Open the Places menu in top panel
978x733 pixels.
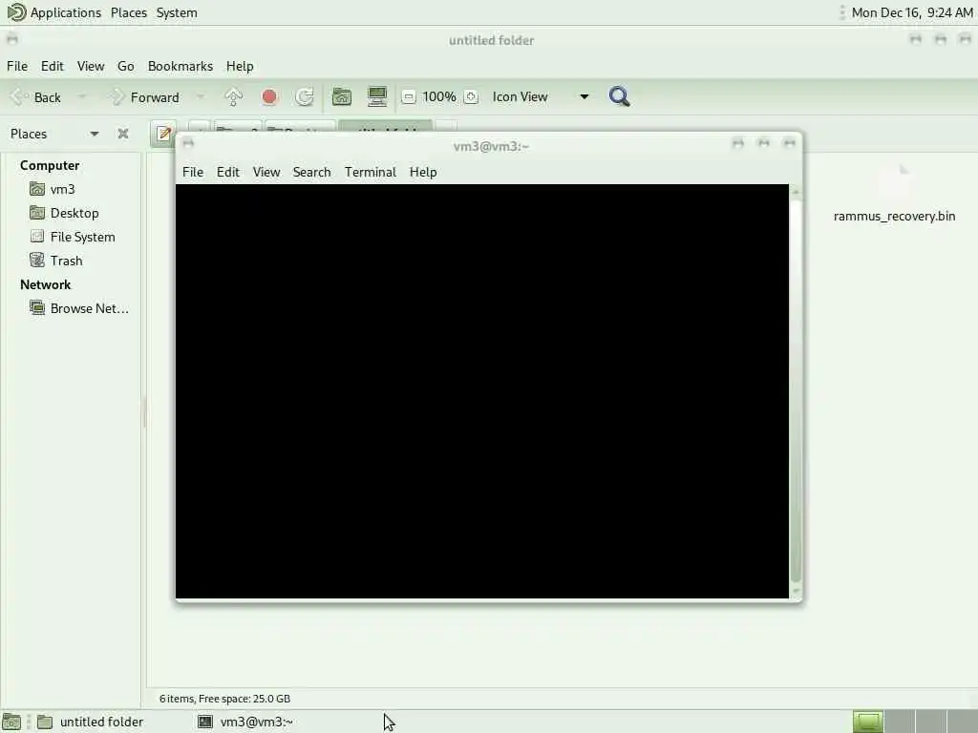129,12
